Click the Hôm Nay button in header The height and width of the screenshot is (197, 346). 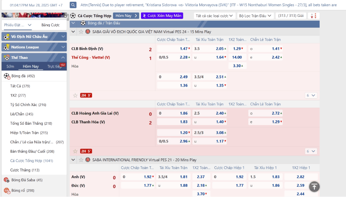click(x=126, y=16)
